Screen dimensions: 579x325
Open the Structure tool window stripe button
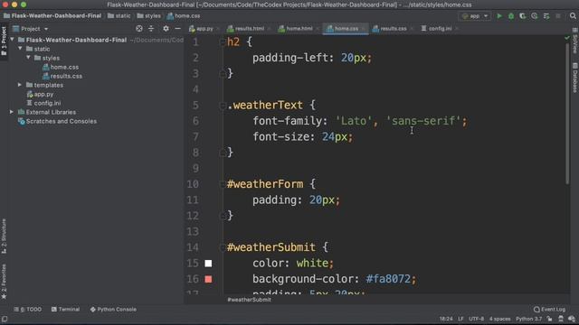4,236
